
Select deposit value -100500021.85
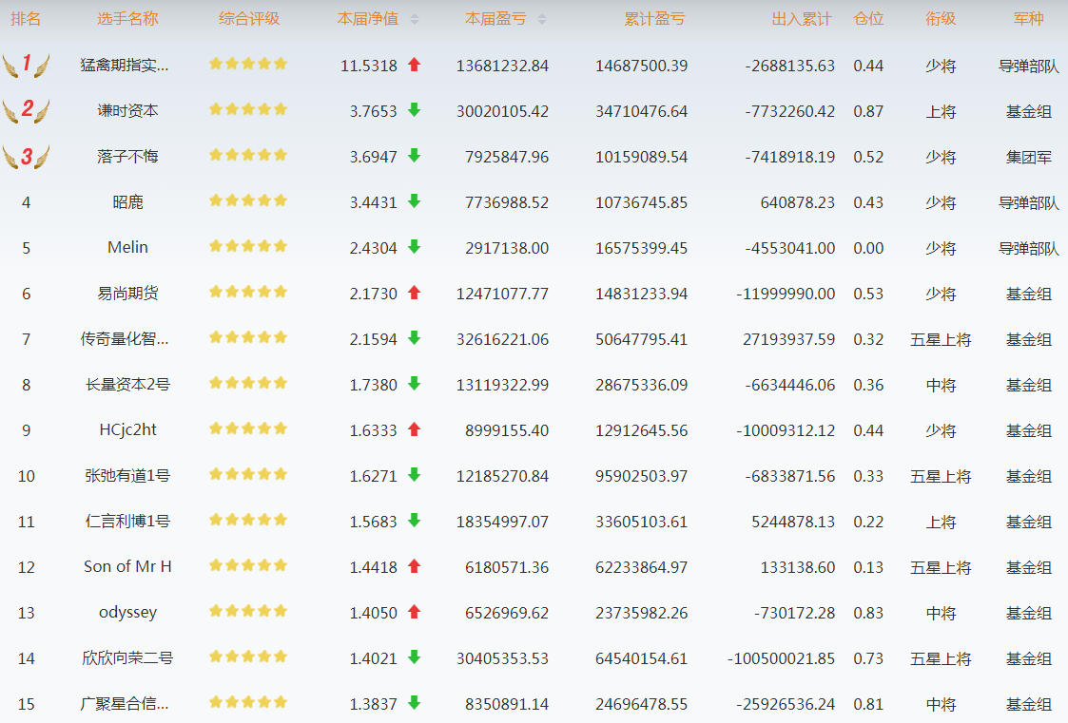pyautogui.click(x=781, y=658)
